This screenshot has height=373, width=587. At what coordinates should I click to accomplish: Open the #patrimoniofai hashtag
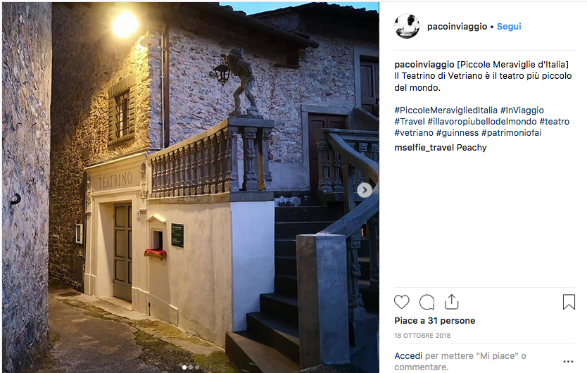pos(512,132)
